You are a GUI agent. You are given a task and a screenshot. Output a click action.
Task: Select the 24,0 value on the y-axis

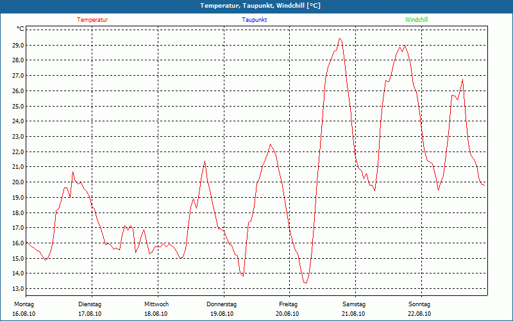pyautogui.click(x=19, y=121)
